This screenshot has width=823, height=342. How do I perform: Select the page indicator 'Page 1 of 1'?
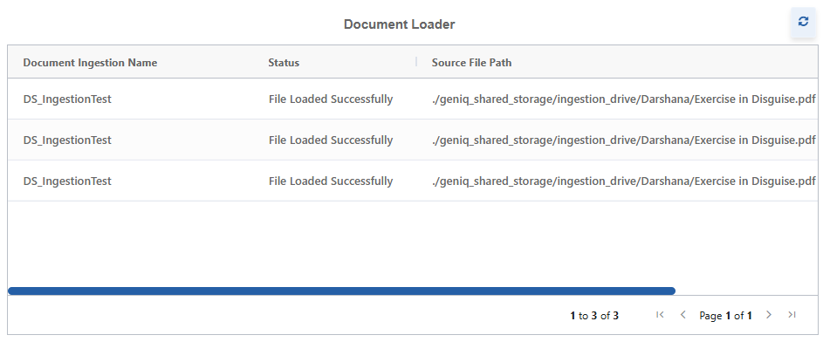click(x=726, y=316)
